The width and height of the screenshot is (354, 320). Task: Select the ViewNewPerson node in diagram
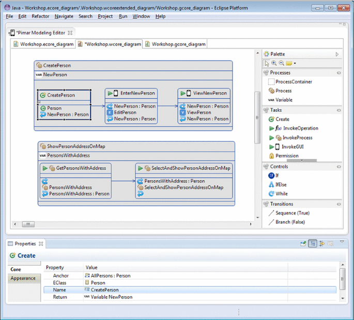point(204,106)
